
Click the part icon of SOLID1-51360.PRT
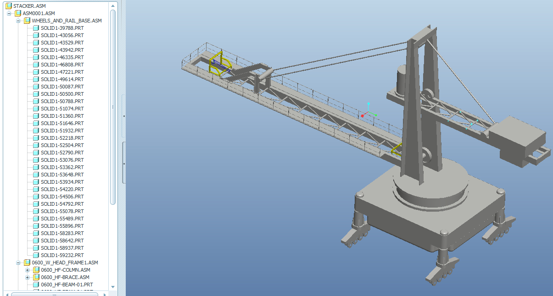[36, 116]
